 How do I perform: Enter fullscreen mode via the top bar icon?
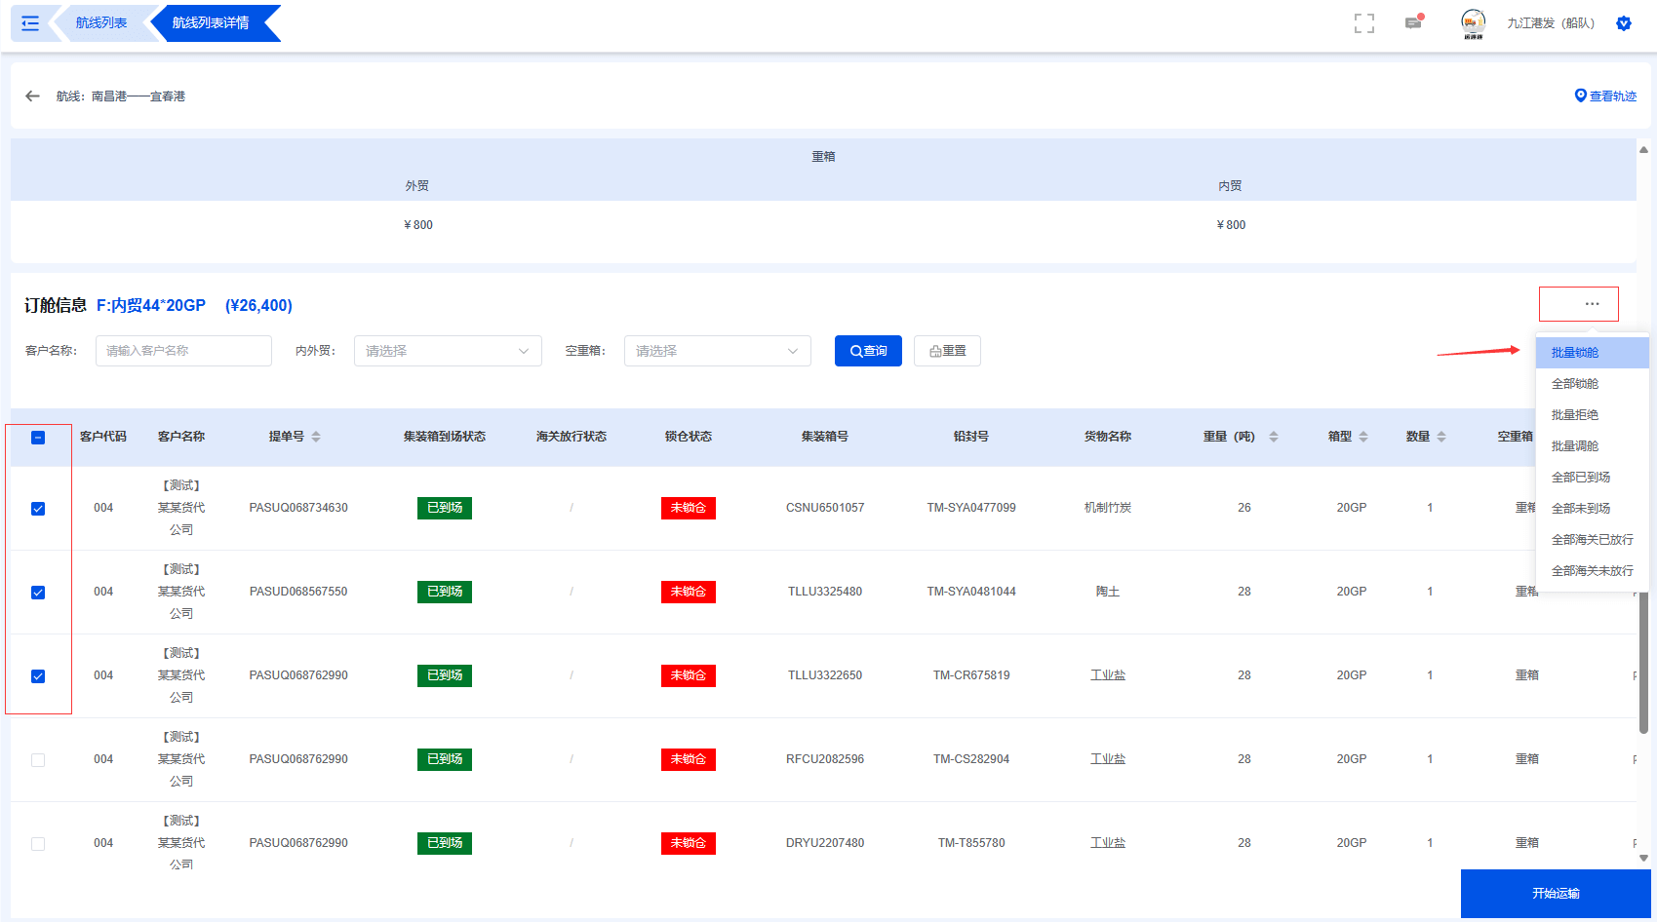(x=1363, y=23)
